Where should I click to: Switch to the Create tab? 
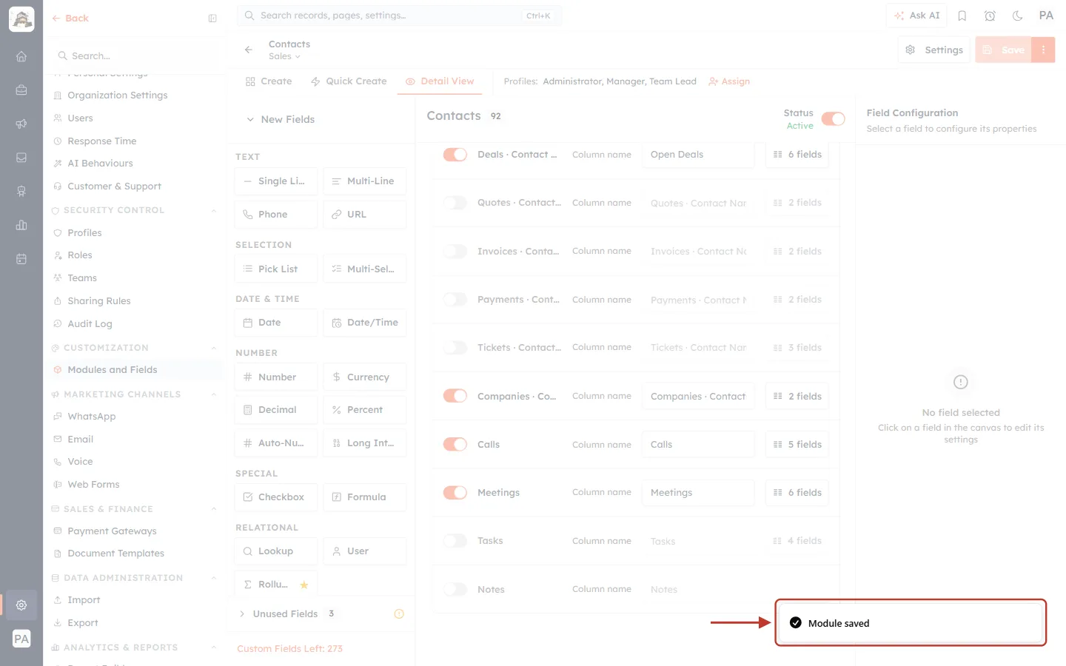click(x=269, y=81)
